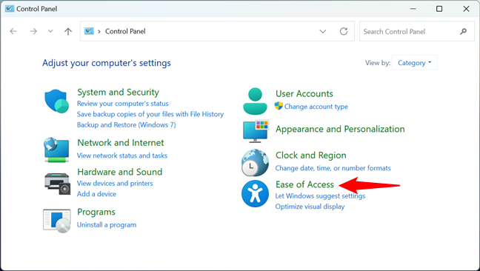Open User Accounts category heading
Screen dimensions: 480x271
pos(304,93)
